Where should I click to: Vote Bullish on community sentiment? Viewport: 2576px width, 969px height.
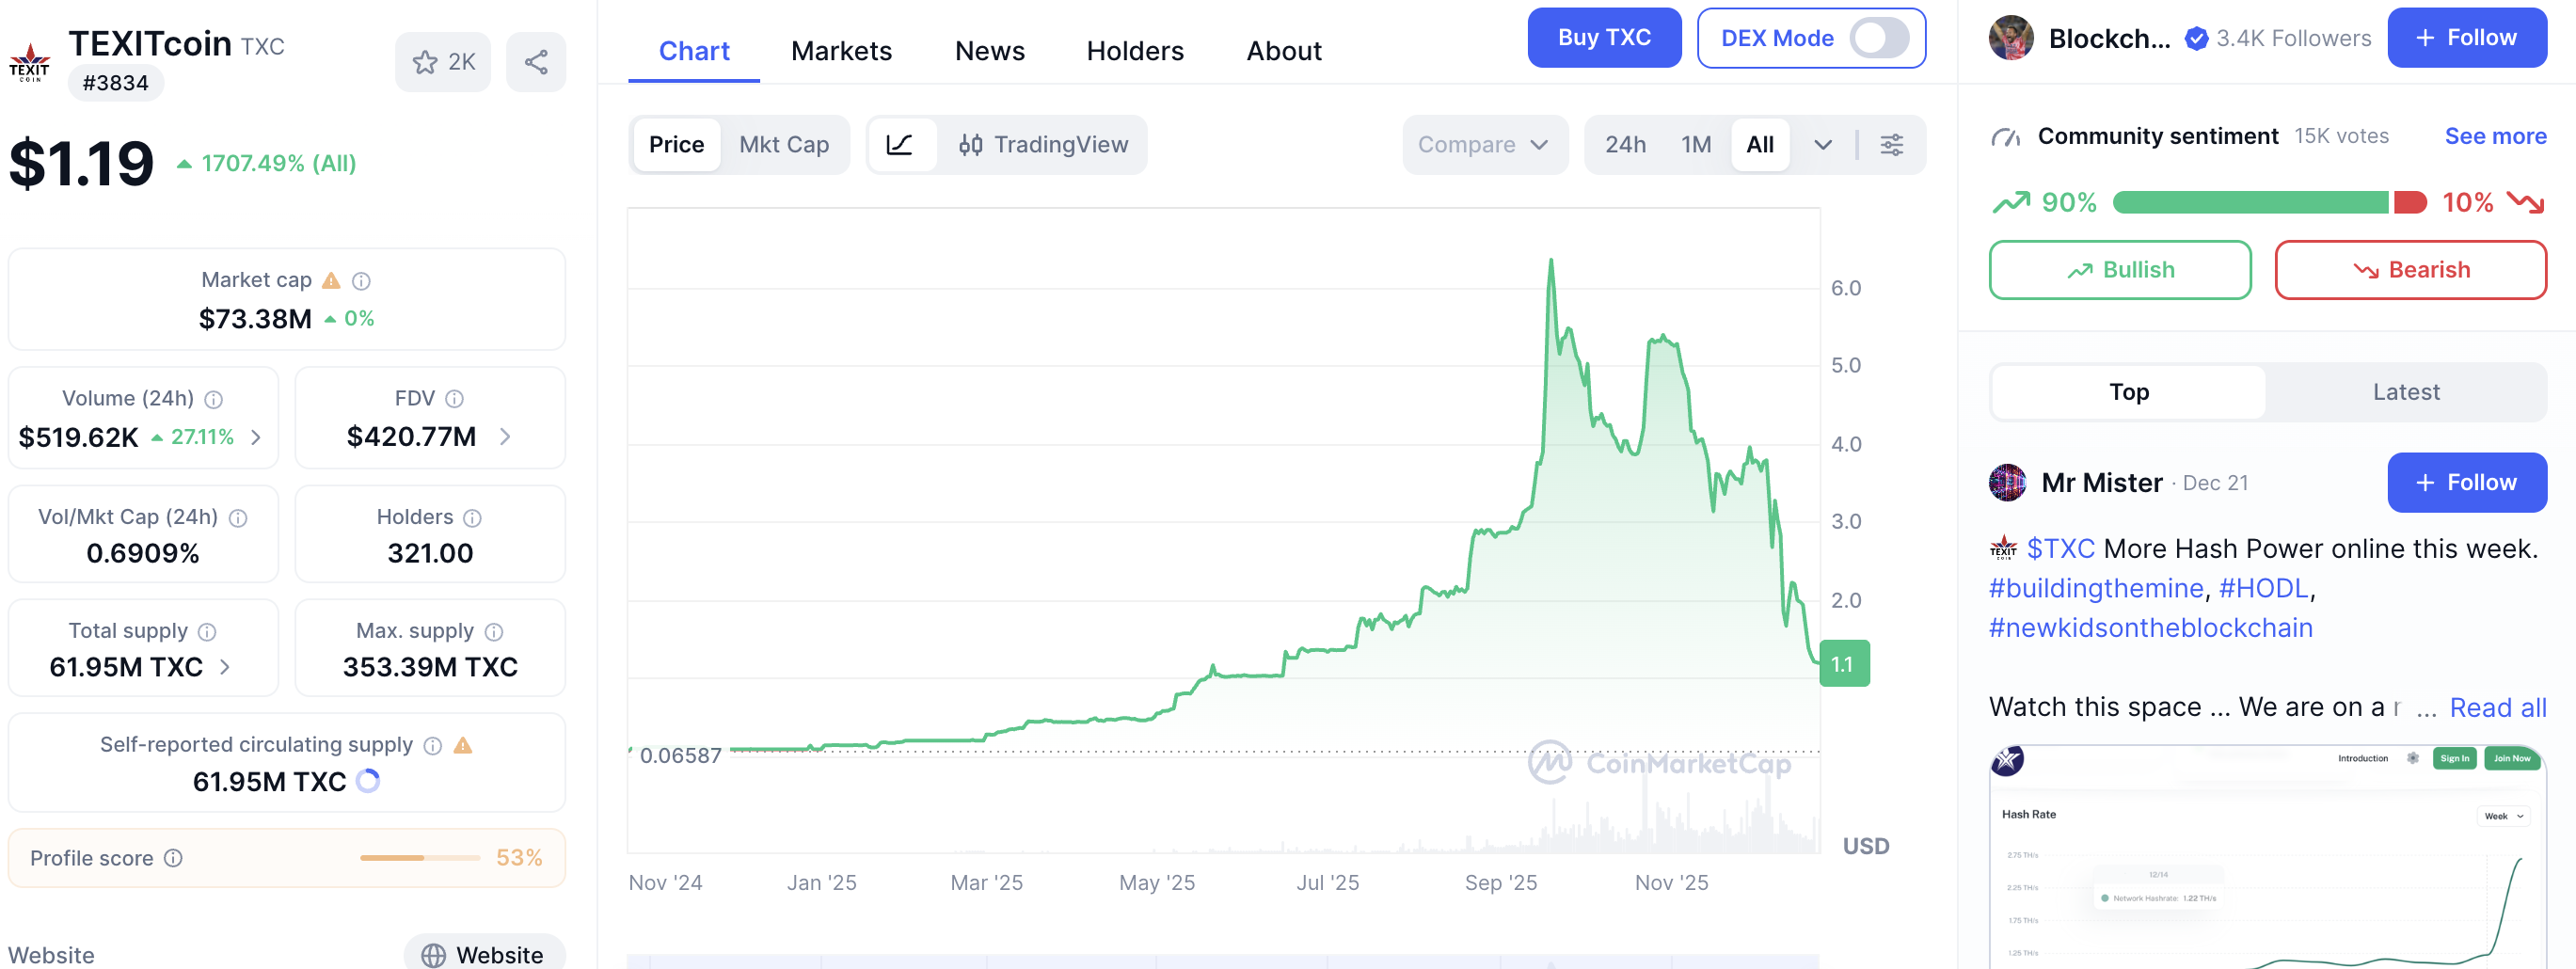coord(2119,270)
